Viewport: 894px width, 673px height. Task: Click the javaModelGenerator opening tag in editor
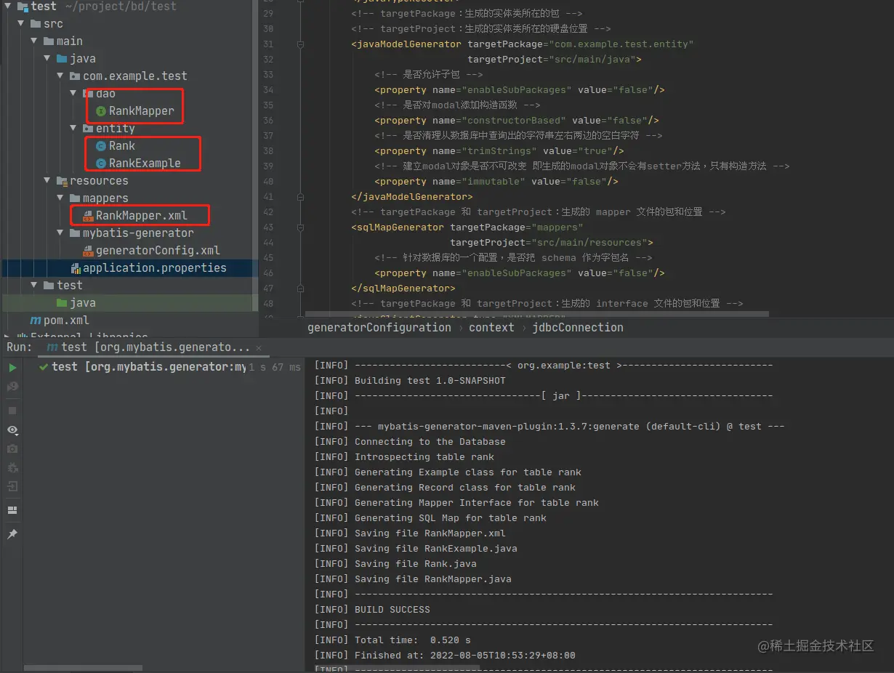point(406,44)
